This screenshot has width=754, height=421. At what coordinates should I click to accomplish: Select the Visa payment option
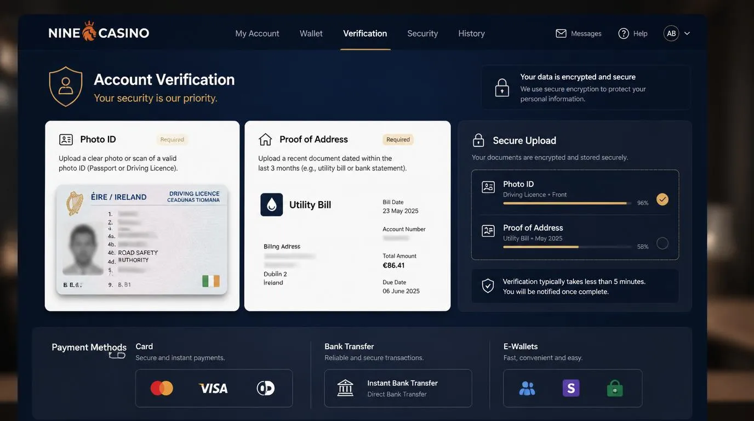[213, 389]
